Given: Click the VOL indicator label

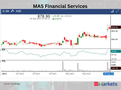Looking at the screenshot, I should 4,61.
